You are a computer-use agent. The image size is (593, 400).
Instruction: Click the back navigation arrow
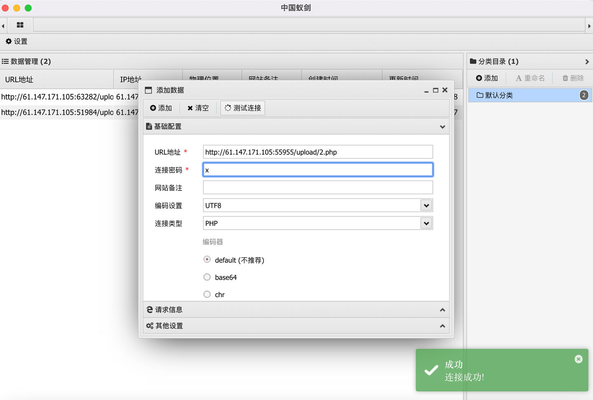tap(3, 25)
